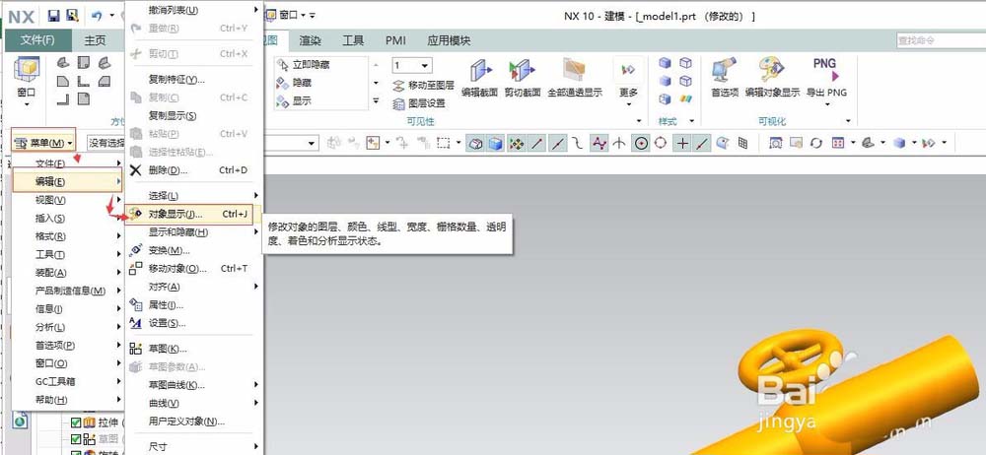Viewport: 986px width, 455px height.
Task: Click the 更多 (More) gallery icon
Action: tap(628, 69)
